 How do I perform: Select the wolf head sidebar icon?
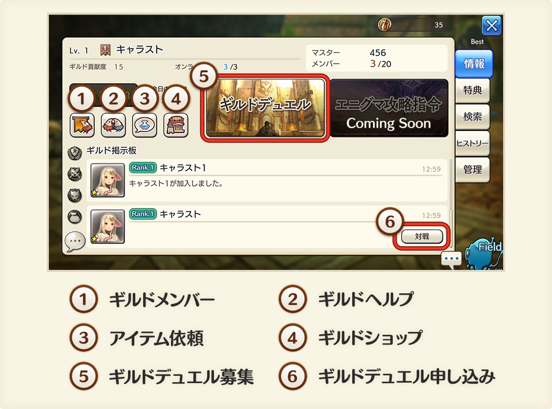coord(75,195)
